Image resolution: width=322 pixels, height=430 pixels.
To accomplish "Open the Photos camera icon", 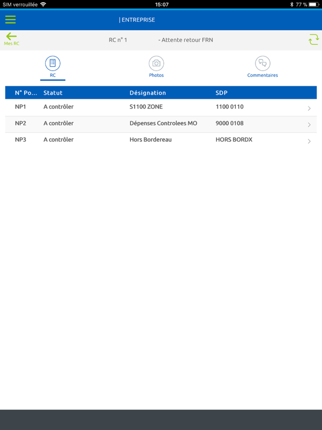I will (157, 63).
